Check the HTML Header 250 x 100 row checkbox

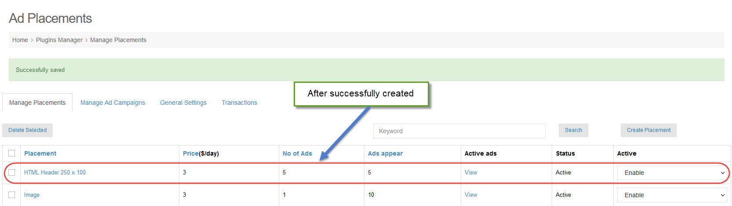click(x=12, y=172)
